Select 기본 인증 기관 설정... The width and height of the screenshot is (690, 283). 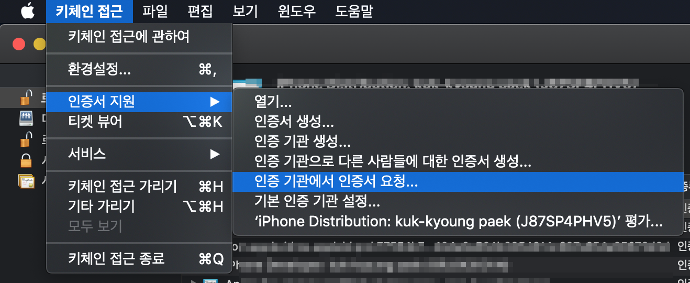click(x=458, y=202)
